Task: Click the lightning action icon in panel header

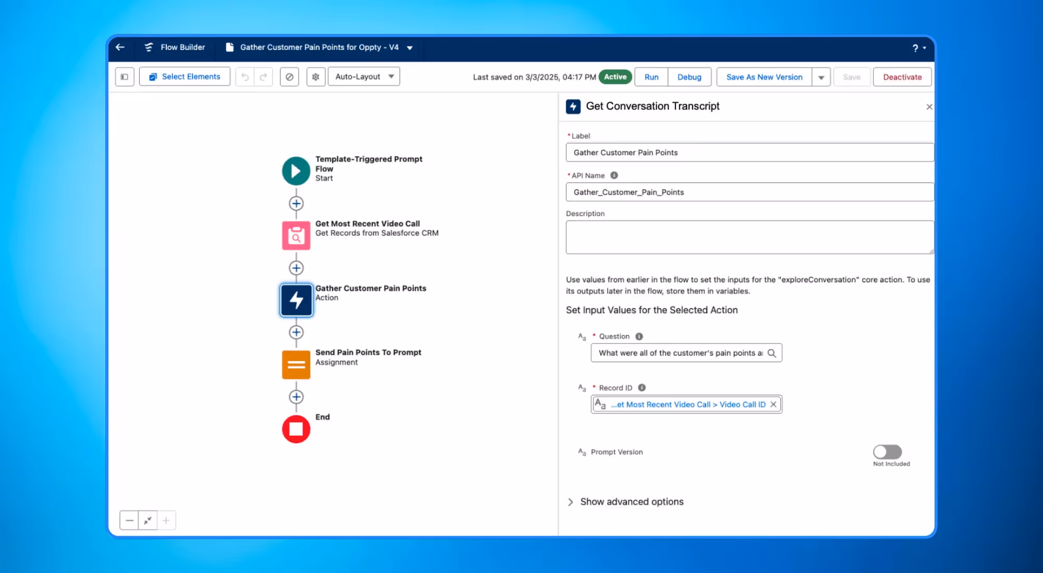Action: (573, 106)
